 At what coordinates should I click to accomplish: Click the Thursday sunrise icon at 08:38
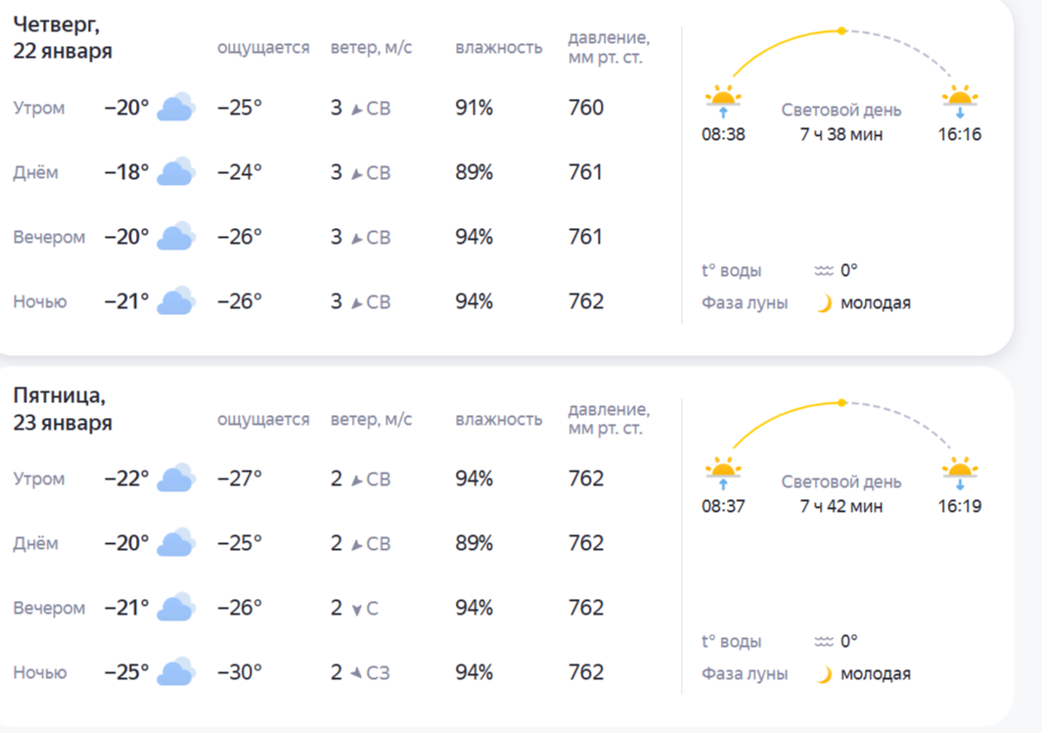pyautogui.click(x=723, y=99)
